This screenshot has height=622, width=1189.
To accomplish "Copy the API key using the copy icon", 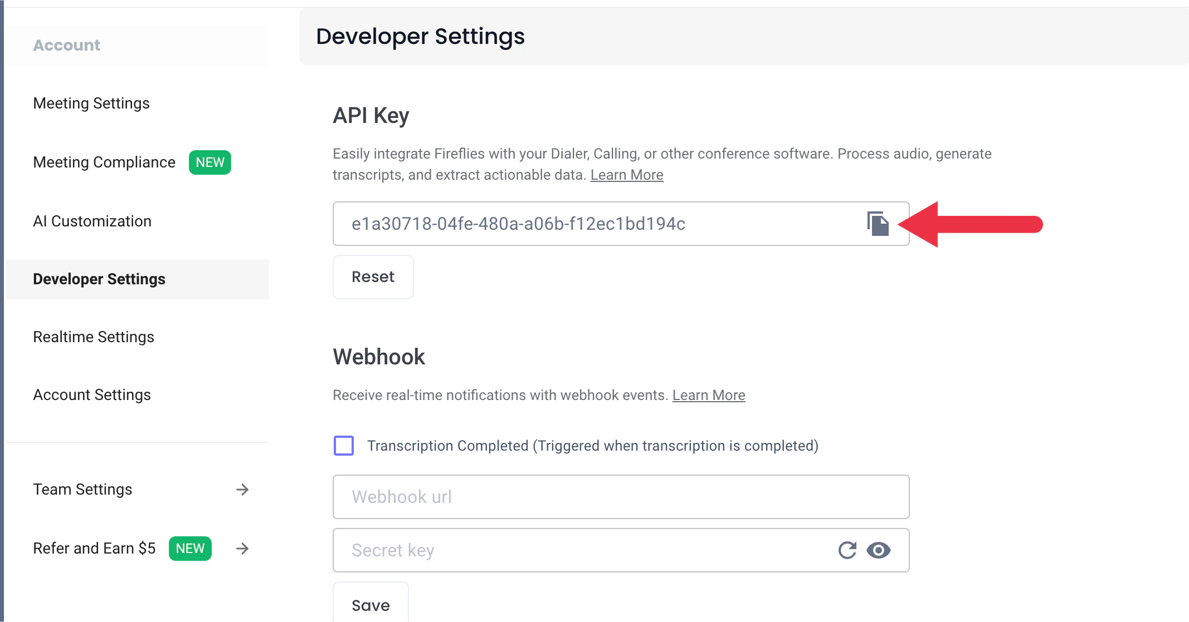I will point(878,224).
